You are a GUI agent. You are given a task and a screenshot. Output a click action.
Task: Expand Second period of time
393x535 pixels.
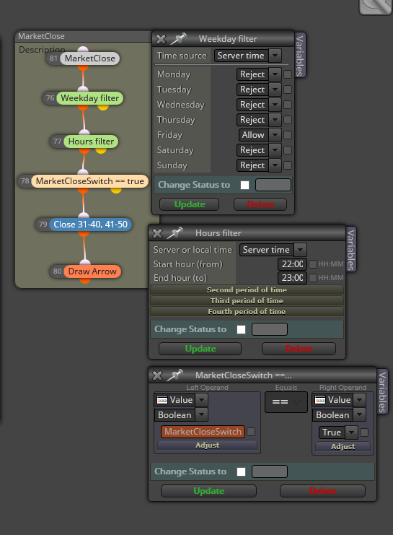(x=247, y=290)
